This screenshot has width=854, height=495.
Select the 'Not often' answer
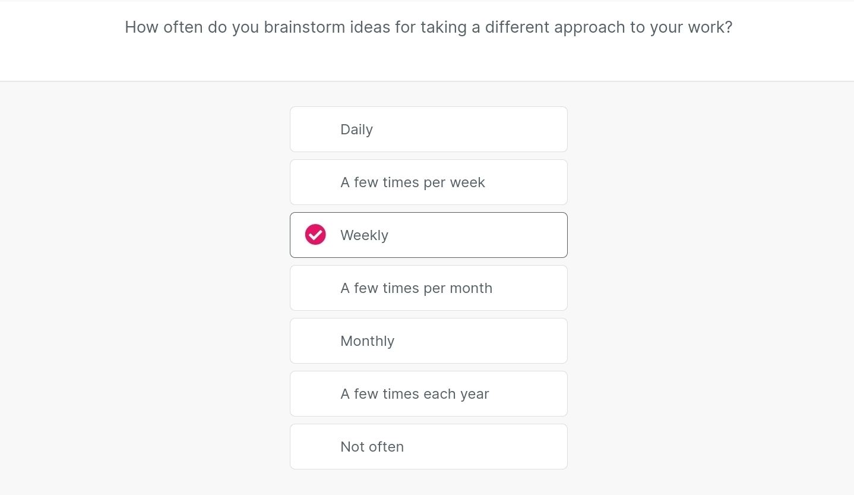[428, 447]
